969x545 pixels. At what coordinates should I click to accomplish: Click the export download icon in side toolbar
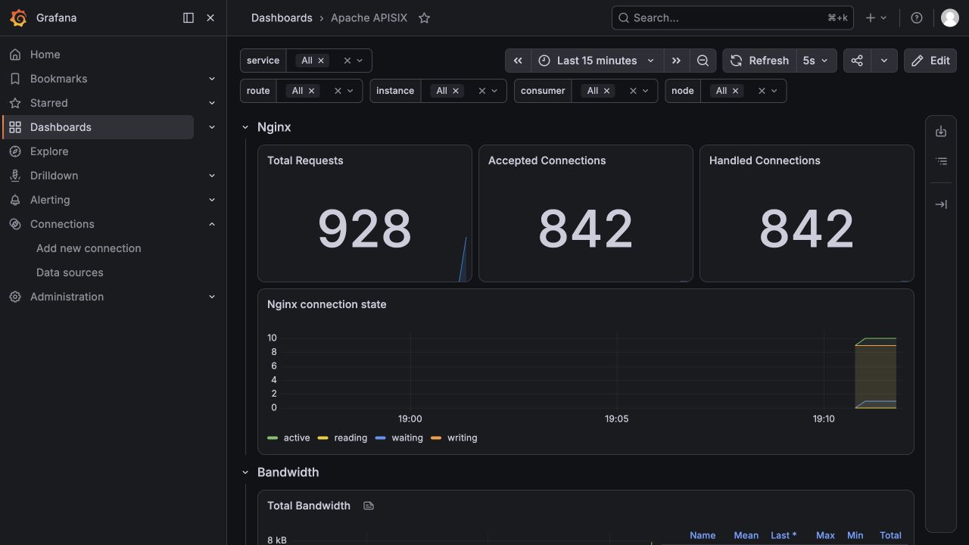coord(941,132)
